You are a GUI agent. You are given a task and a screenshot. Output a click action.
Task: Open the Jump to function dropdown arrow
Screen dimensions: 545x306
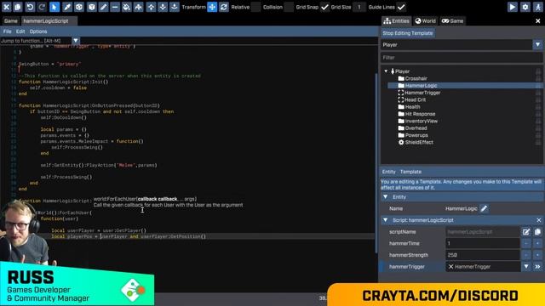(76, 41)
